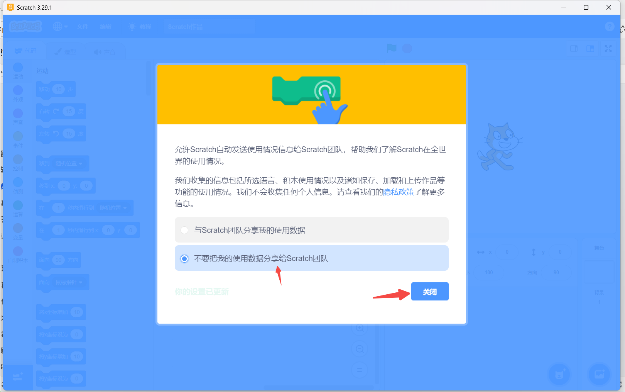Screen dimensions: 625x392
Task: Click the sprite y coordinate field
Action: tap(560, 252)
